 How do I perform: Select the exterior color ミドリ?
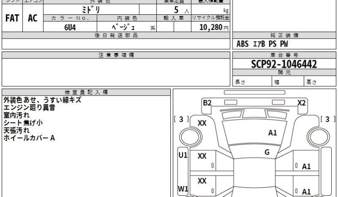coord(91,10)
